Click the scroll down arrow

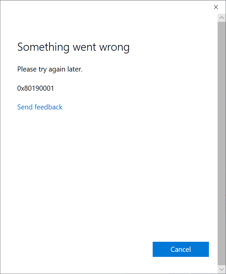pos(222,269)
